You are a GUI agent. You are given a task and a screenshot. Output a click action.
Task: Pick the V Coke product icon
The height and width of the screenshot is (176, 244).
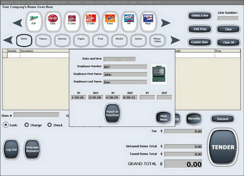91,22
